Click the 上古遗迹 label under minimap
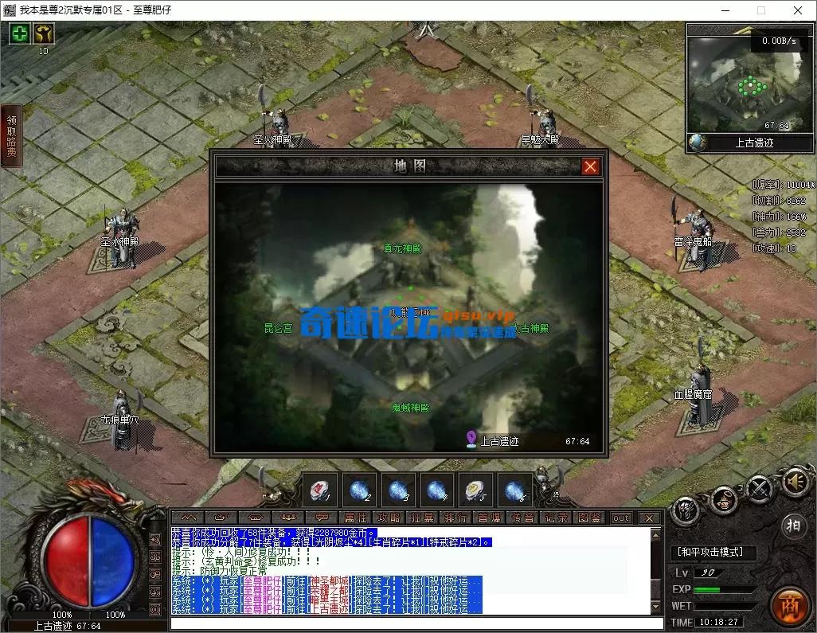Screen dimensions: 817x633 coord(754,143)
